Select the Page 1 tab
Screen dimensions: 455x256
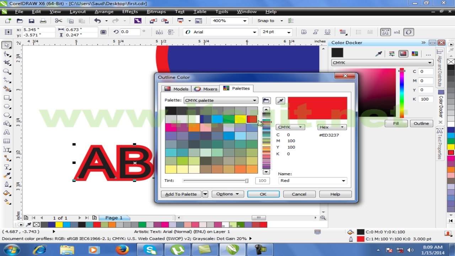click(114, 218)
